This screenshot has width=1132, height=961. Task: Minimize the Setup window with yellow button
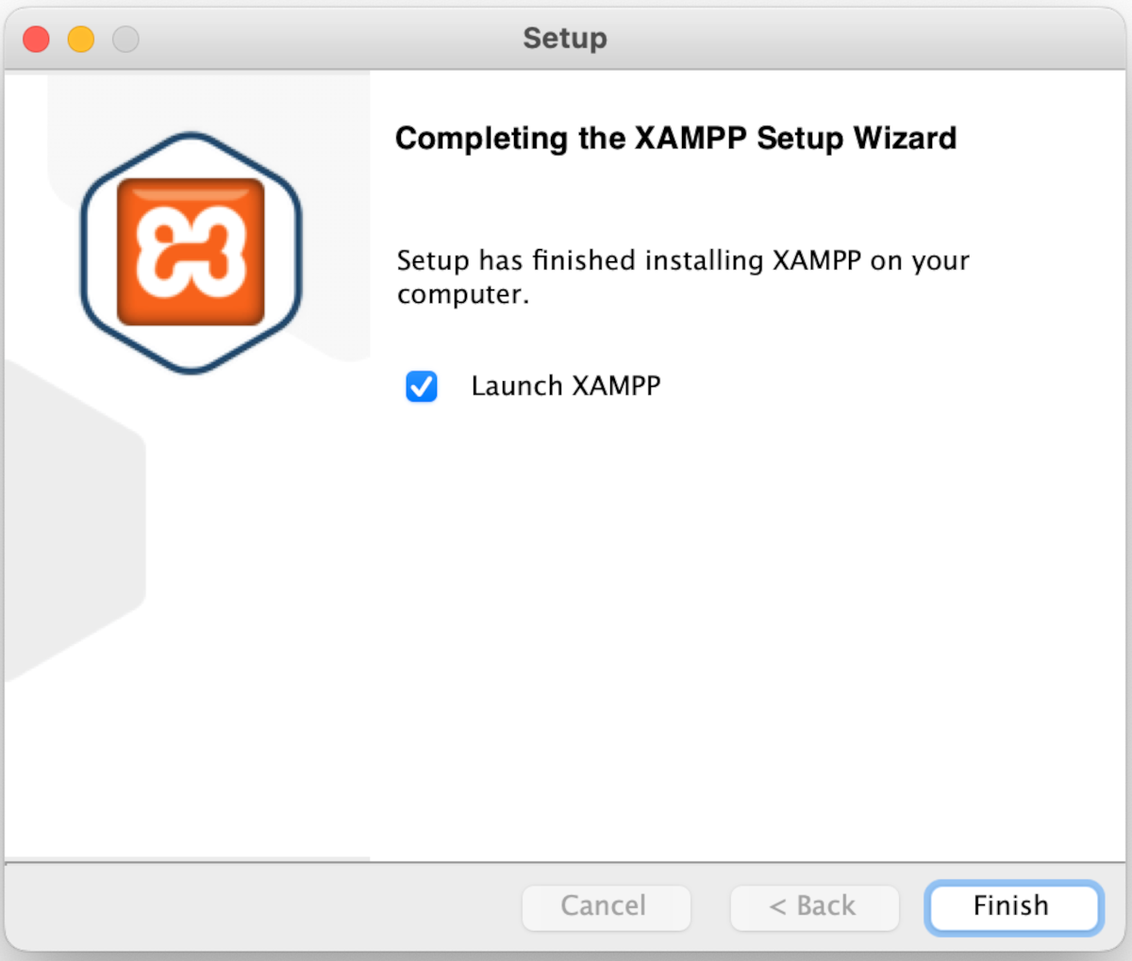tap(81, 39)
